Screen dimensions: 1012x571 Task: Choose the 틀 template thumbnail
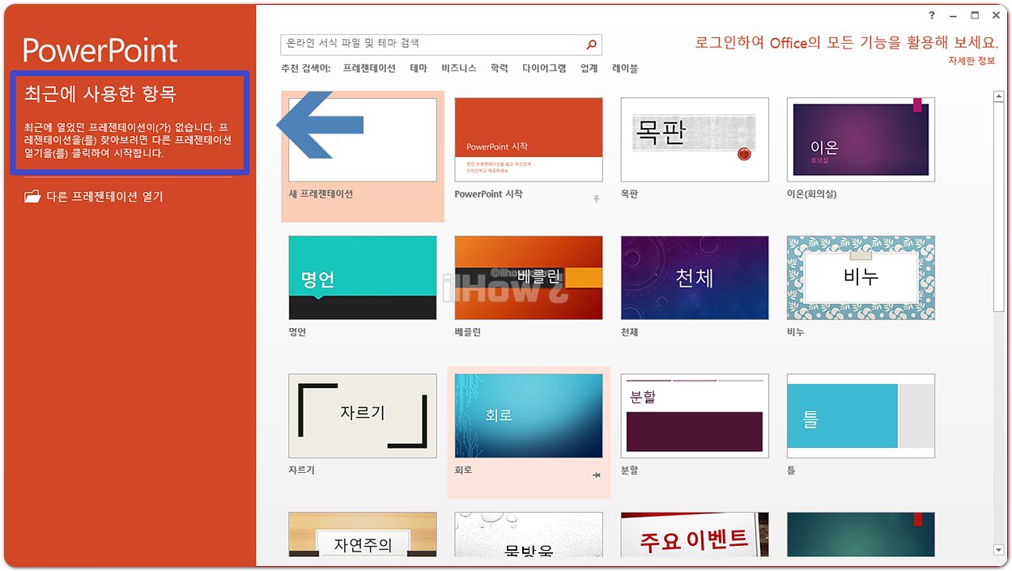coord(861,415)
